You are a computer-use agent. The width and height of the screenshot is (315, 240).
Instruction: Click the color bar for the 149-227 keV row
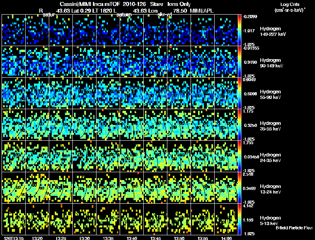[x=239, y=30]
